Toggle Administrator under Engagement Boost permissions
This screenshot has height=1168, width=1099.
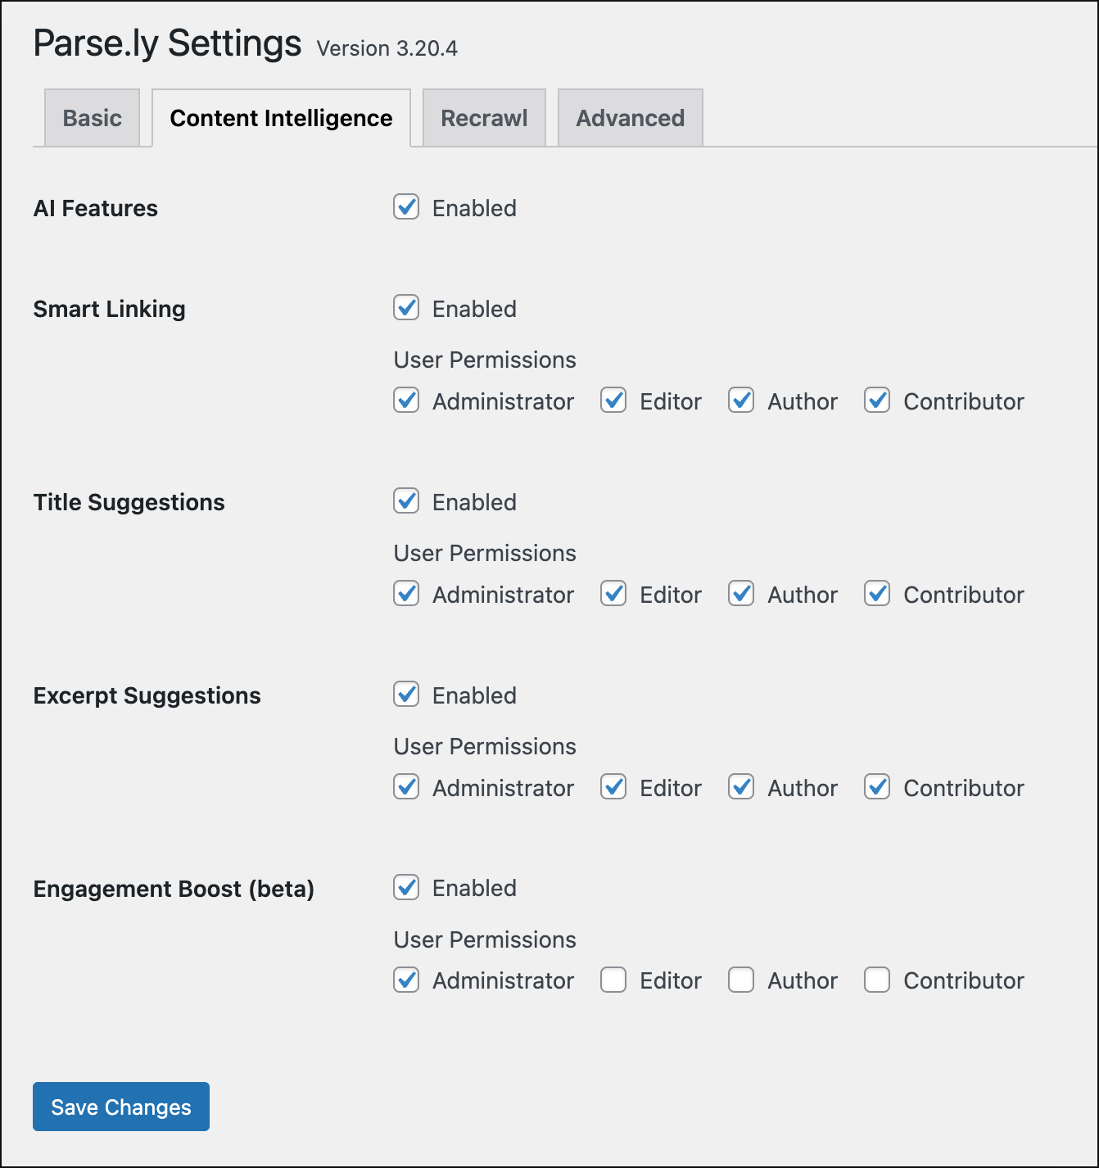[x=406, y=980]
